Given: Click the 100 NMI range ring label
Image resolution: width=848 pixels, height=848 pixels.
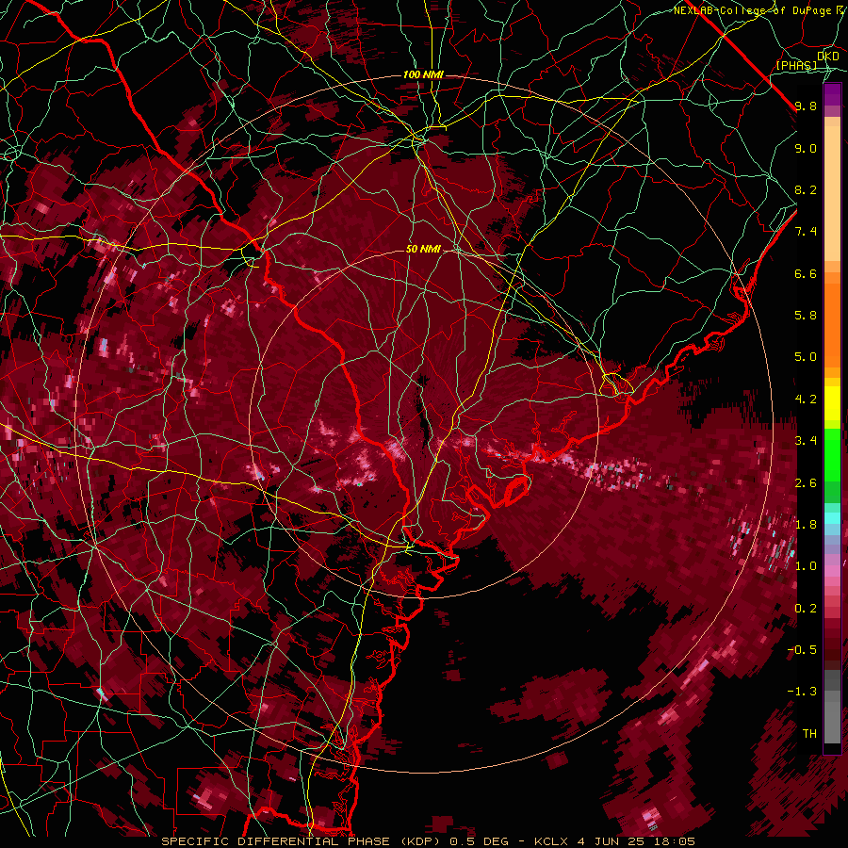Looking at the screenshot, I should click(423, 74).
